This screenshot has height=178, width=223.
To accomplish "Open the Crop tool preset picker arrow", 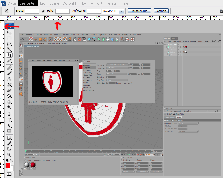I will 11,11.
